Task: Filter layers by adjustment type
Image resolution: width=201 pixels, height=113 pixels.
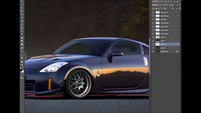Action: tap(168, 1)
